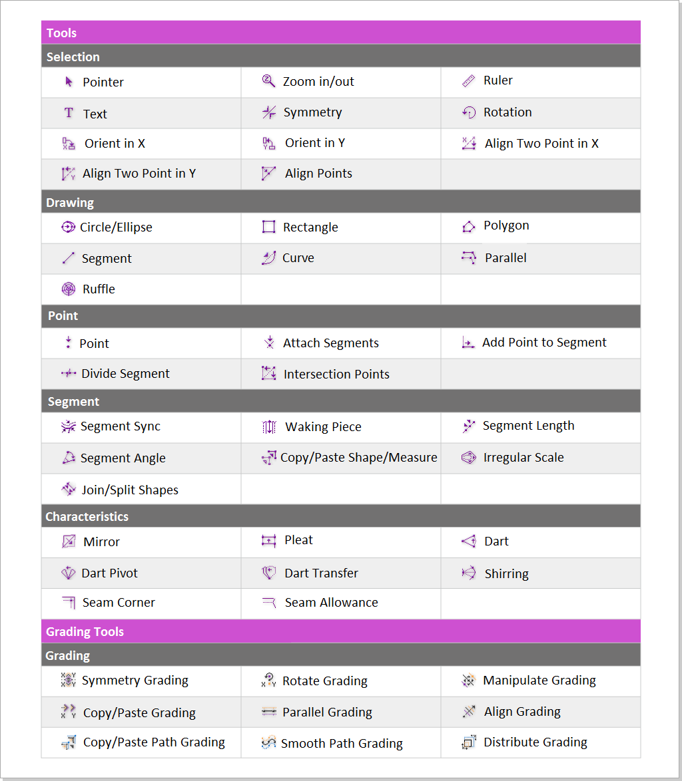Click the Dart Pivot icon
The width and height of the screenshot is (682, 781).
coord(69,573)
